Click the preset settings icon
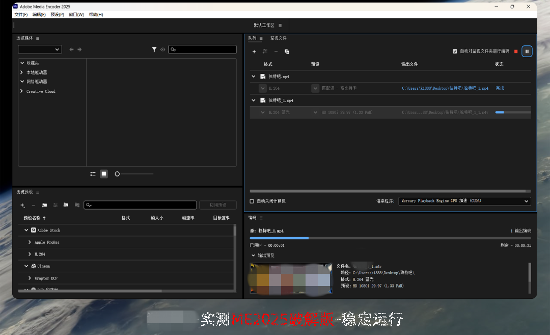Viewport: 550px width, 335px height. click(55, 205)
